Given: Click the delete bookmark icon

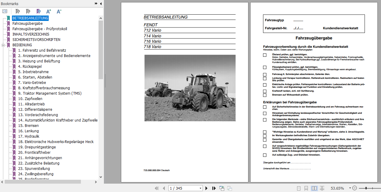Looking at the screenshot, I should (18, 11).
